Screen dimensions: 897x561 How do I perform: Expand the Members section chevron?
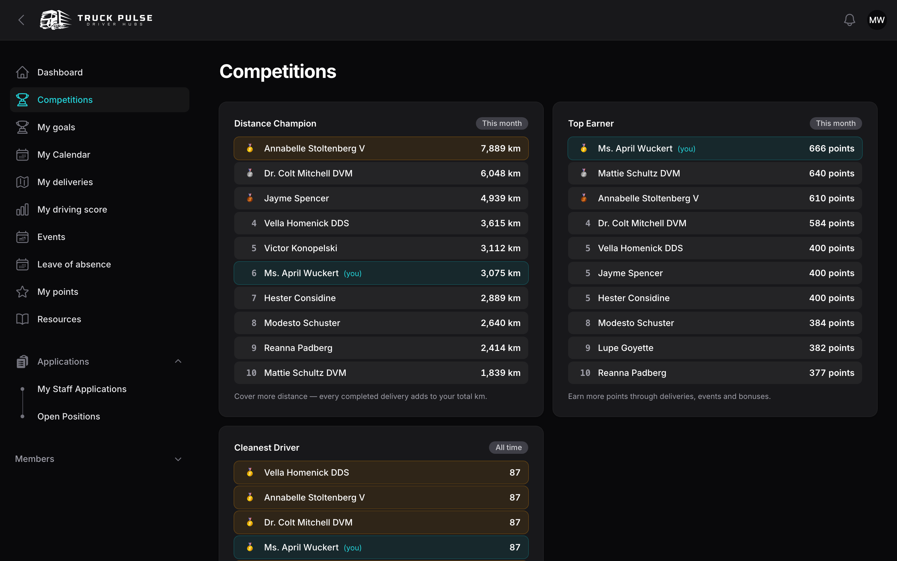coord(178,459)
